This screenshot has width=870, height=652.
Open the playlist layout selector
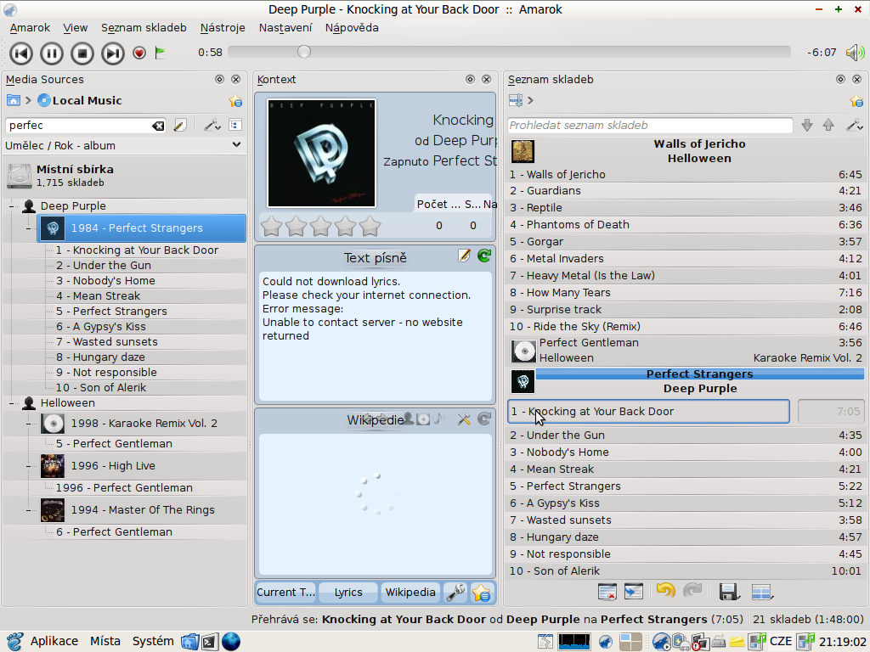762,592
